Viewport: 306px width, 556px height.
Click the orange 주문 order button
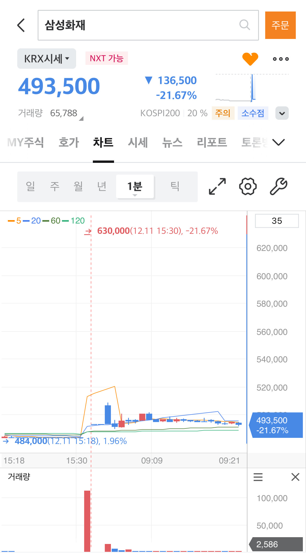(x=280, y=25)
